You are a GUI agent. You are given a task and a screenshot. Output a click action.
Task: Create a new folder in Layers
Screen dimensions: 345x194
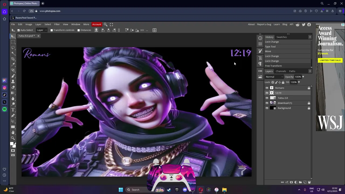[300, 182]
